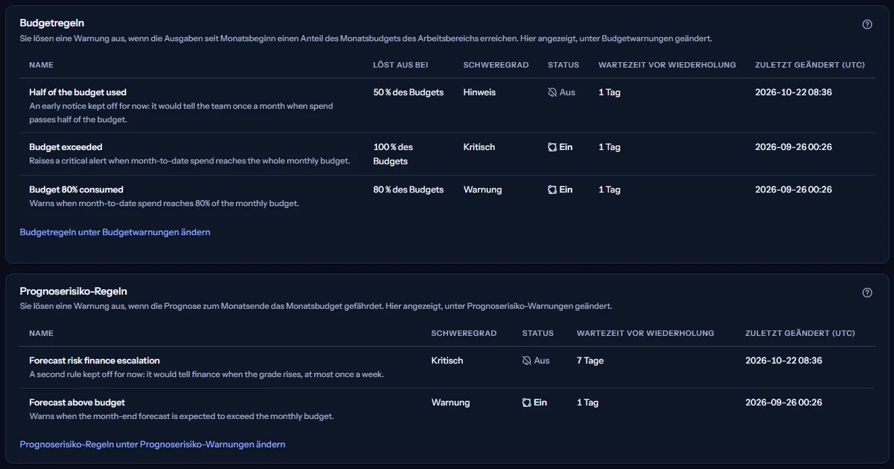Image resolution: width=894 pixels, height=469 pixels.
Task: Click date 2026-09-26 00:26 in Budget exceeded row
Action: (793, 147)
